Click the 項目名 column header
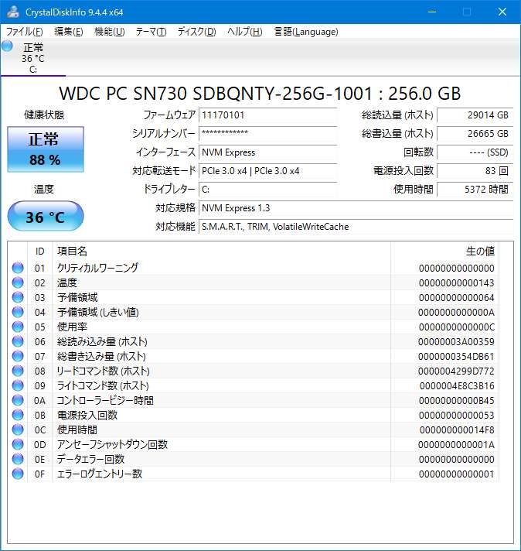The width and height of the screenshot is (521, 551). coord(221,251)
